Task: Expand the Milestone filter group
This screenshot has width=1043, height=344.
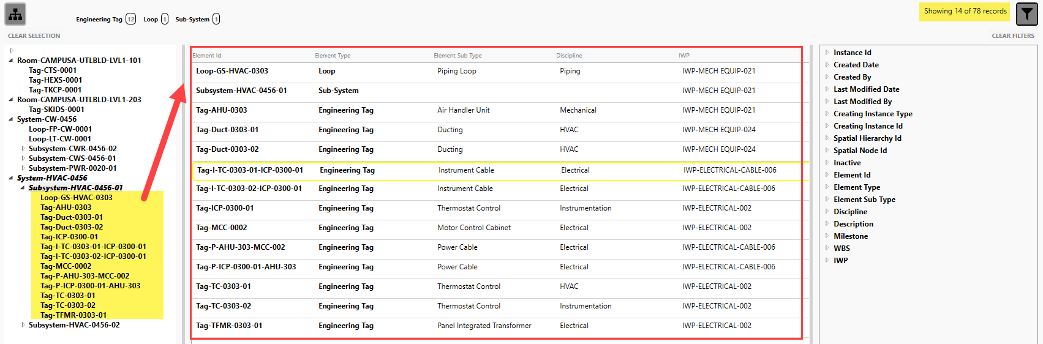Action: tap(827, 236)
